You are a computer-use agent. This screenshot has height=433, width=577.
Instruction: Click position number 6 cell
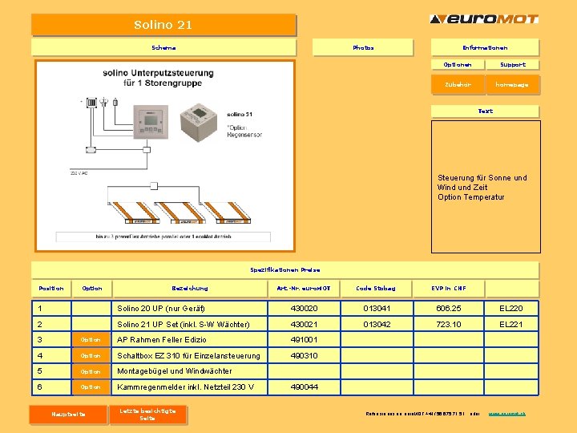[x=51, y=387]
